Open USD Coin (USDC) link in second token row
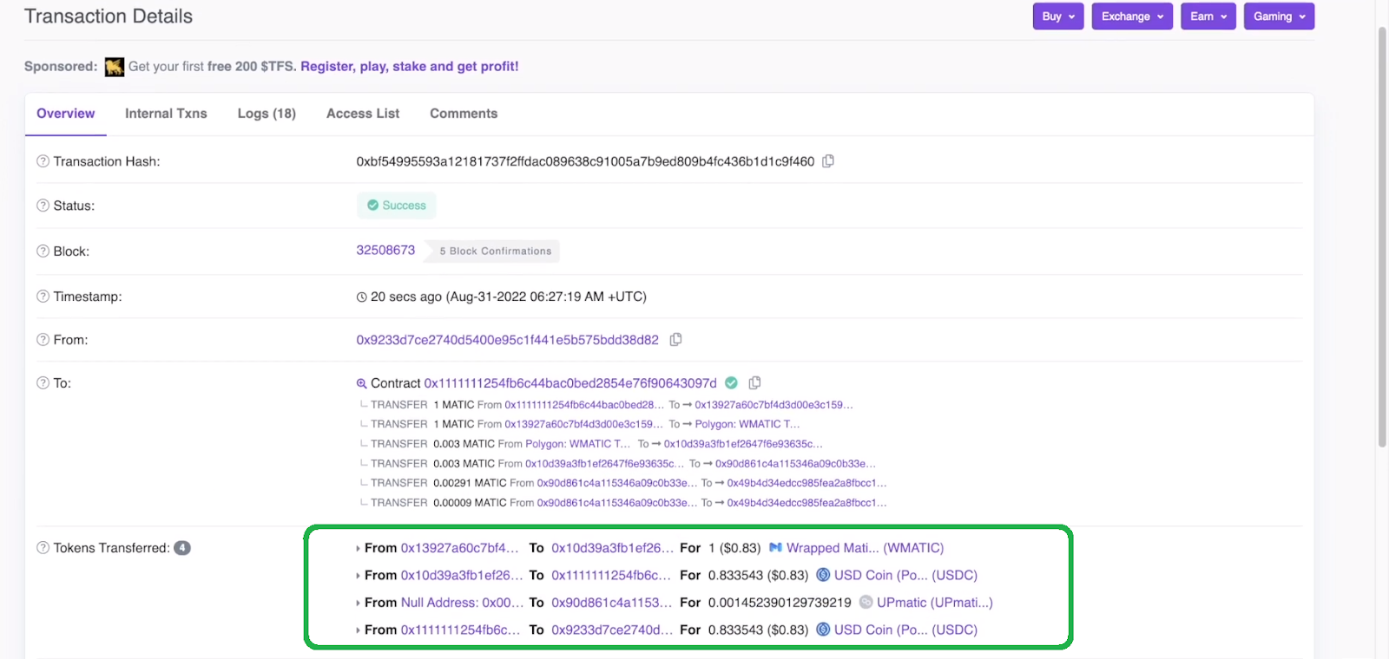 (x=905, y=575)
